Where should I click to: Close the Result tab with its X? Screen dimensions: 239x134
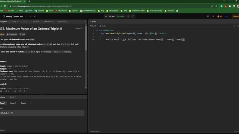[x=15, y=97]
